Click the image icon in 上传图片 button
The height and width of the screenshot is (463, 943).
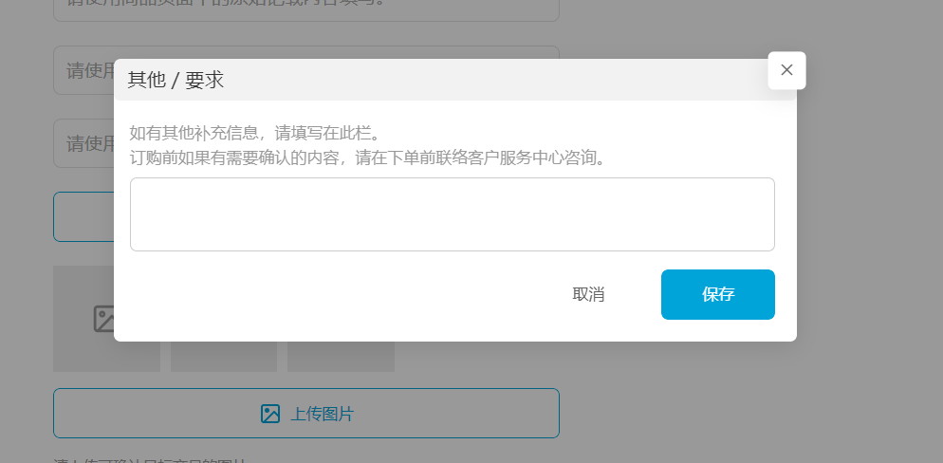click(x=270, y=414)
